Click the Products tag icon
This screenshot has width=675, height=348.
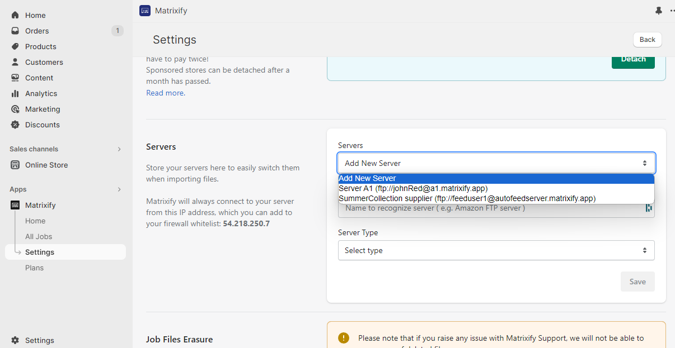(15, 46)
